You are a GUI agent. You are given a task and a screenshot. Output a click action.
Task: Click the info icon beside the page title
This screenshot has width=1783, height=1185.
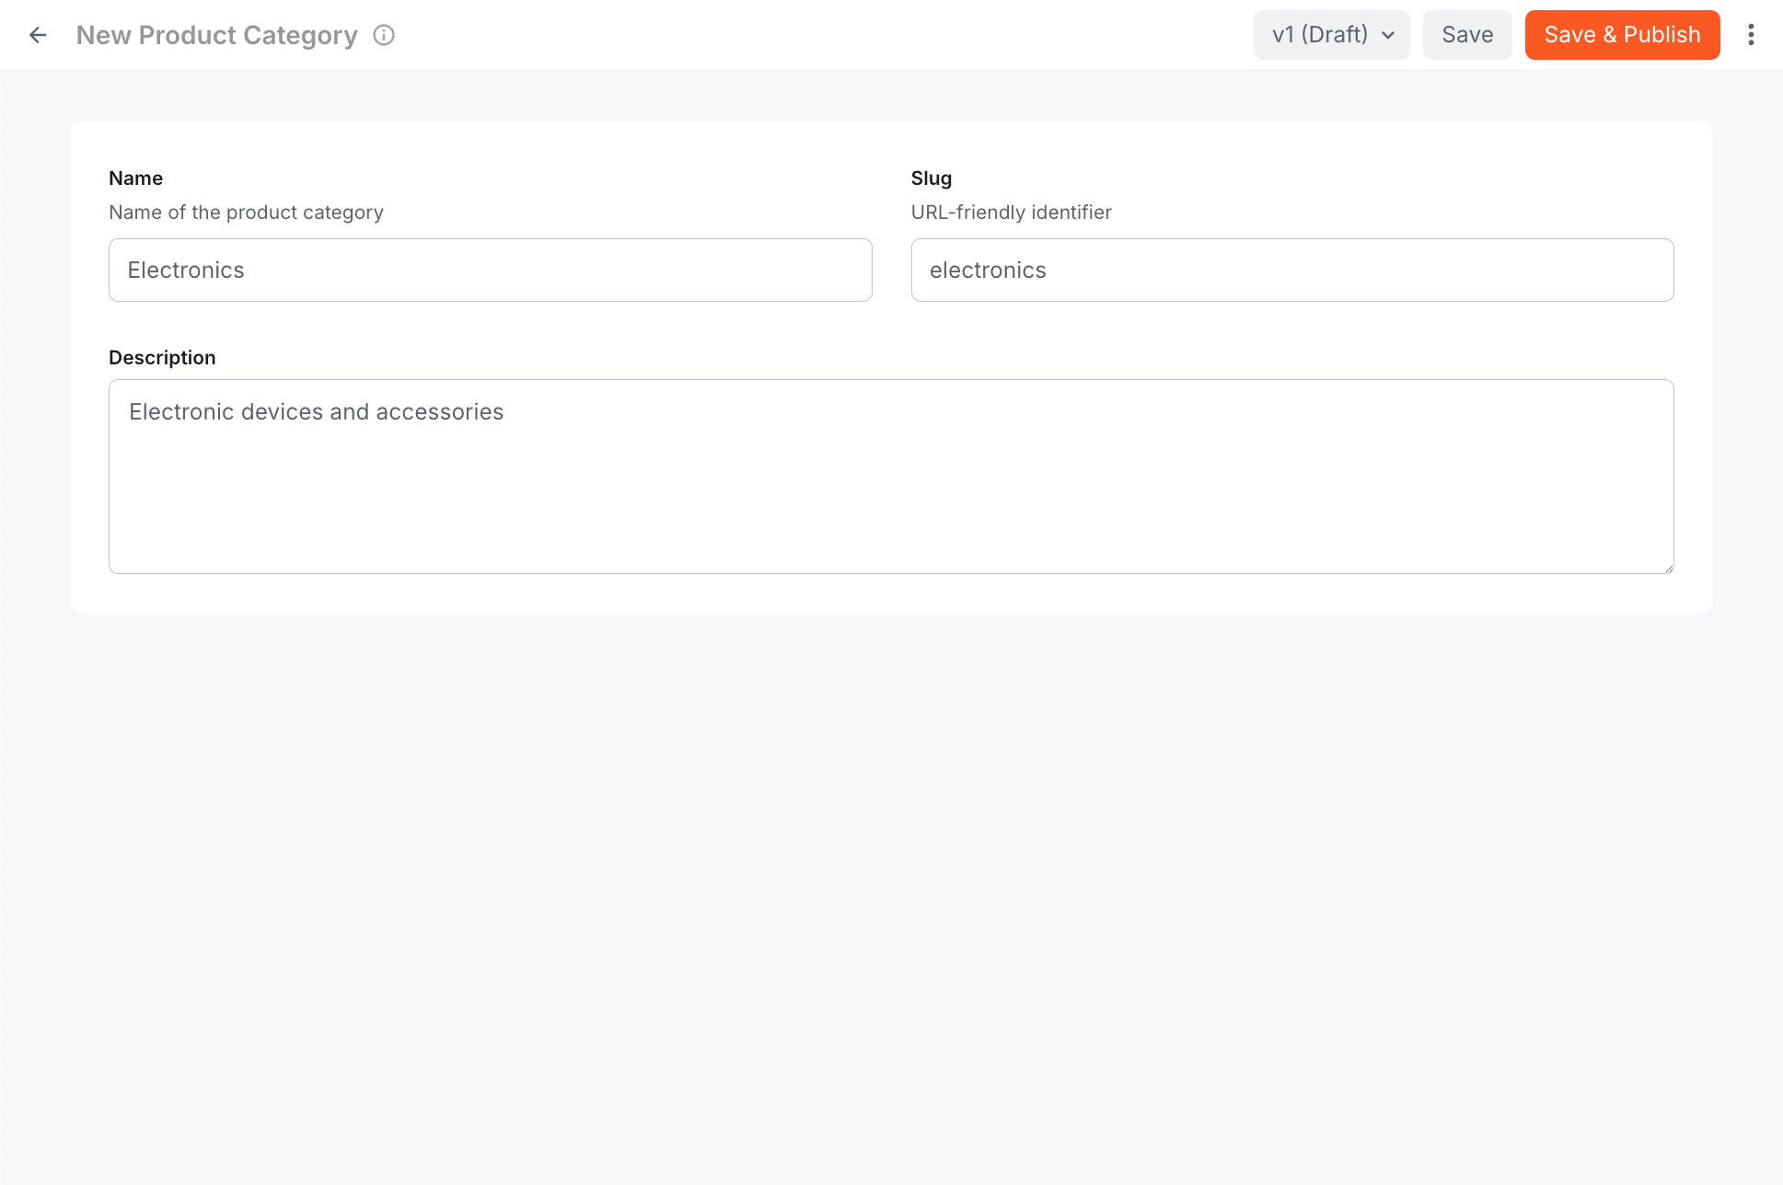pyautogui.click(x=384, y=35)
